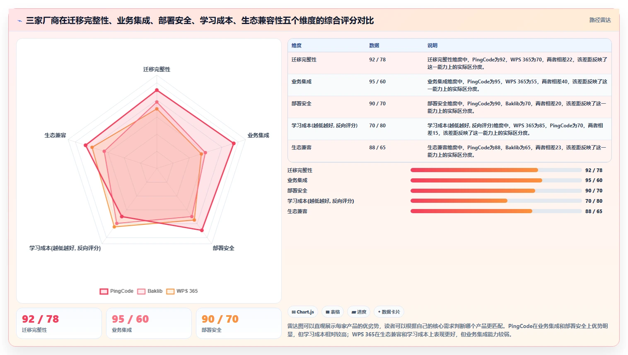
Task: Toggle the PingCode series in the chart legend
Action: coord(116,291)
